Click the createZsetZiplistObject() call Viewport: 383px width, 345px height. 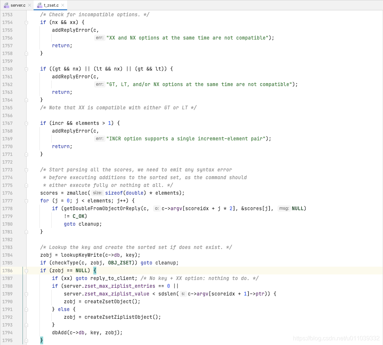pos(121,317)
